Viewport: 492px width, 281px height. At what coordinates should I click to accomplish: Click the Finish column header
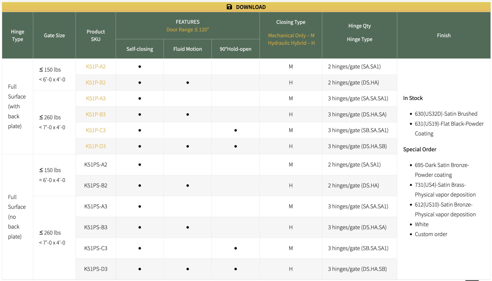click(x=444, y=35)
